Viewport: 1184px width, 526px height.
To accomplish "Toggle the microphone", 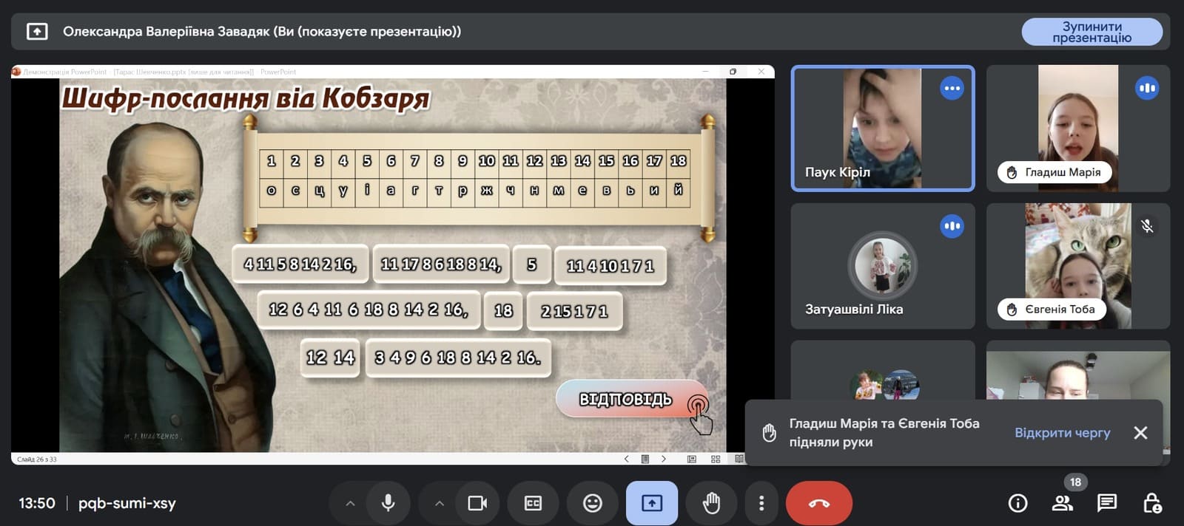I will click(x=388, y=503).
